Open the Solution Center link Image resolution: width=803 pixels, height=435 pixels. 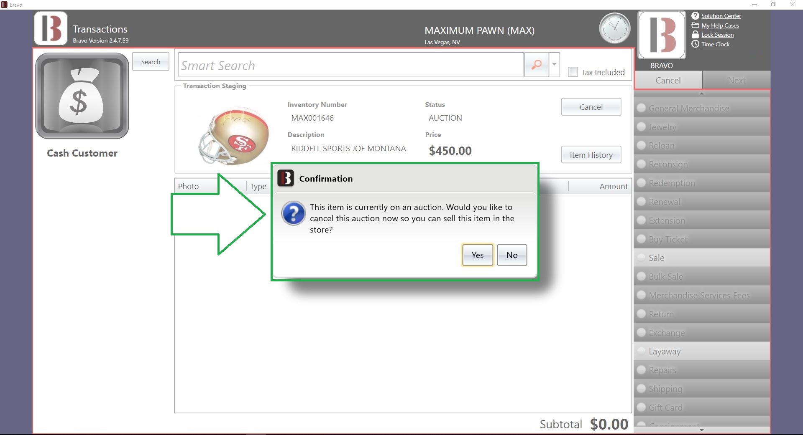[721, 16]
